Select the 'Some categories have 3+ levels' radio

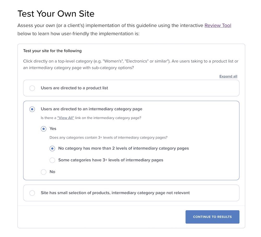[52, 160]
